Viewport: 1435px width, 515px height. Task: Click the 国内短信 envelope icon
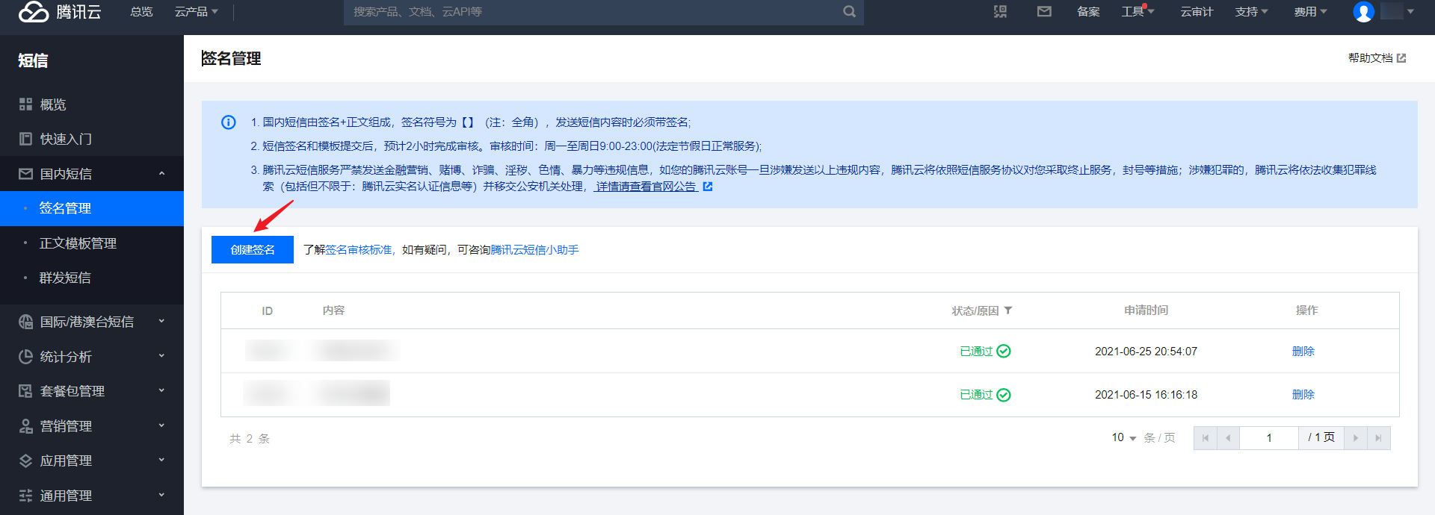[25, 174]
